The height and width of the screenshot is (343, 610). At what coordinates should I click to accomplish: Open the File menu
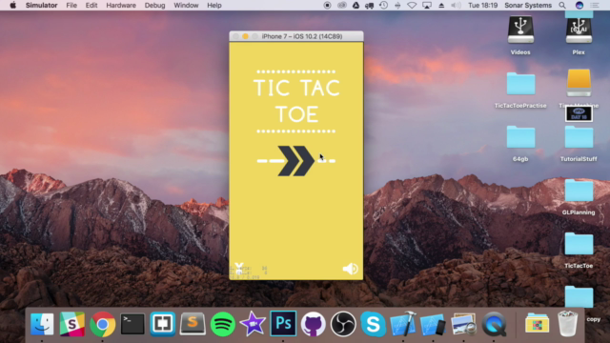(x=71, y=5)
